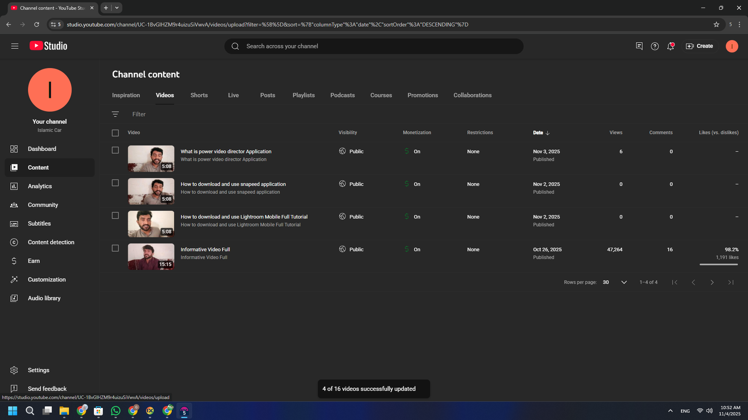Screen dimensions: 748x420
Task: Open the Content detection copyright icon
Action: [14, 242]
